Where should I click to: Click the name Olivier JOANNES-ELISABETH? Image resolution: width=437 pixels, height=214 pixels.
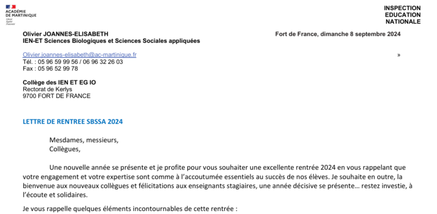coord(65,34)
